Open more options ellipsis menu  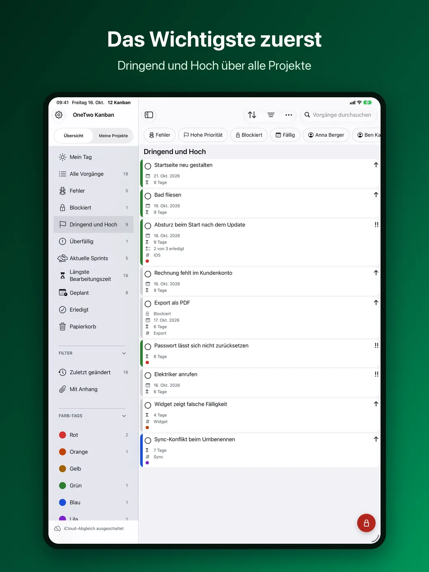pyautogui.click(x=288, y=115)
